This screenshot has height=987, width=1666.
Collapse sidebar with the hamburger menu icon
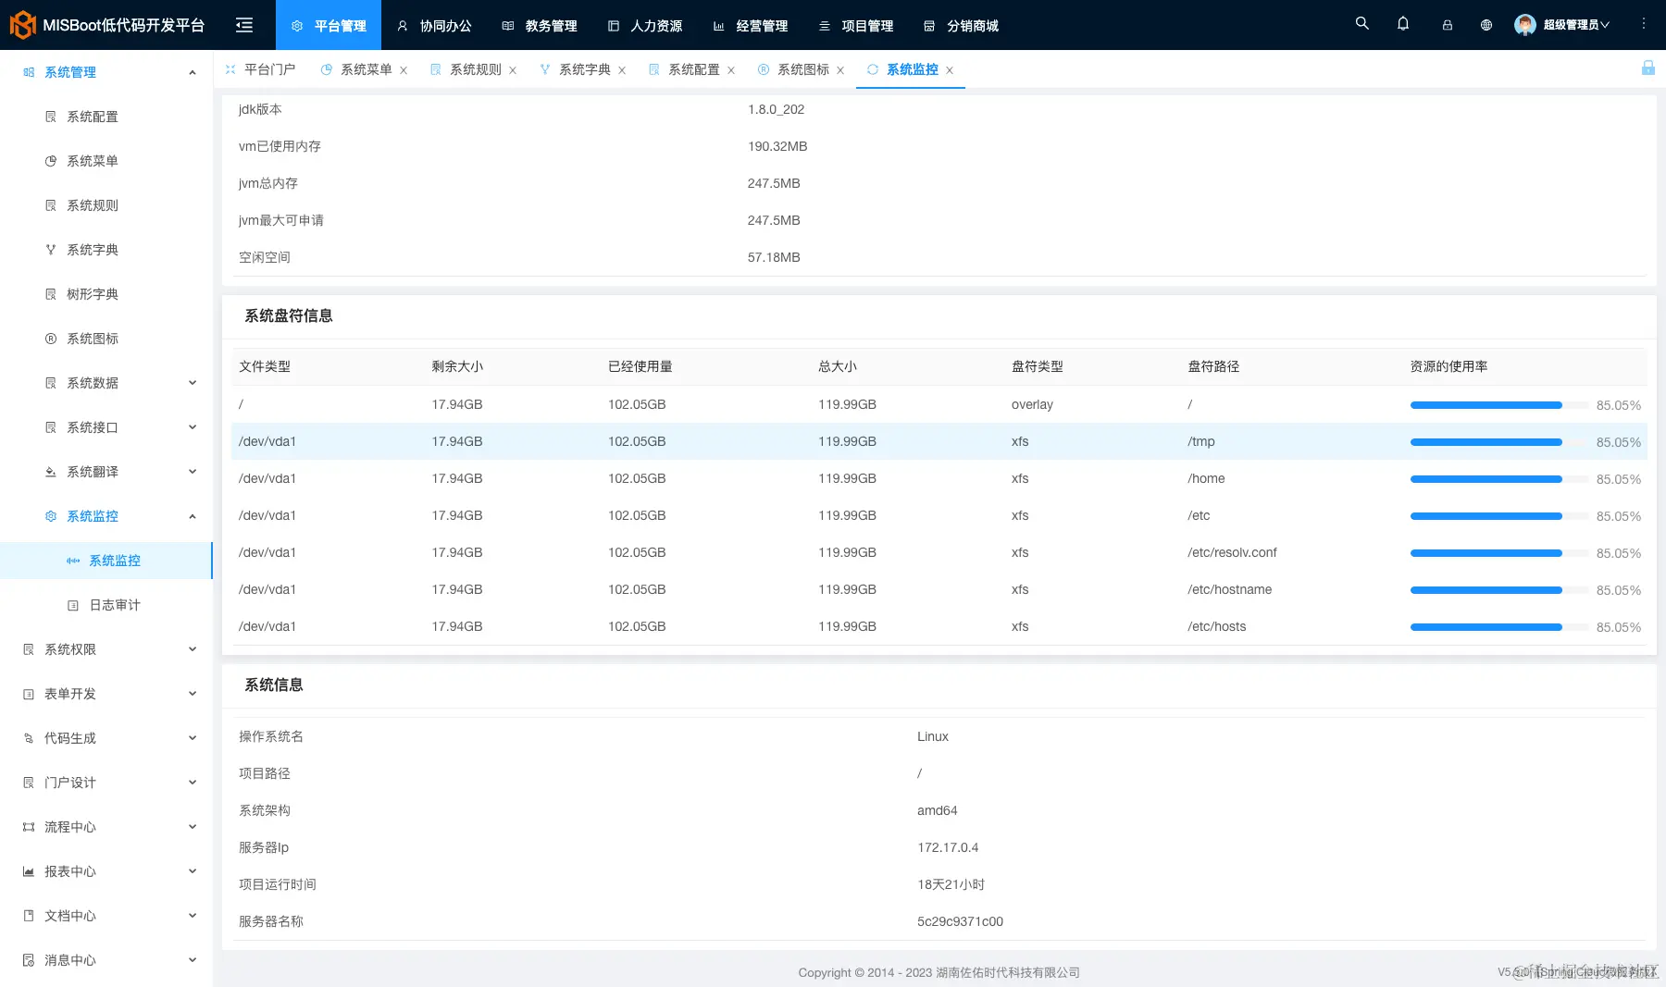[x=244, y=25]
